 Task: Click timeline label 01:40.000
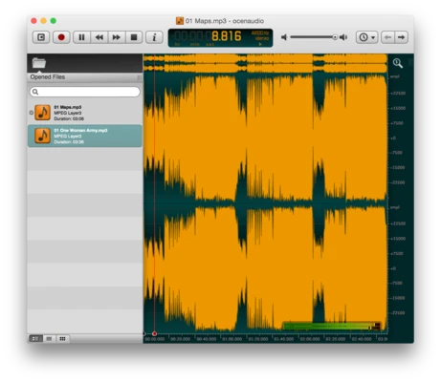click(284, 339)
